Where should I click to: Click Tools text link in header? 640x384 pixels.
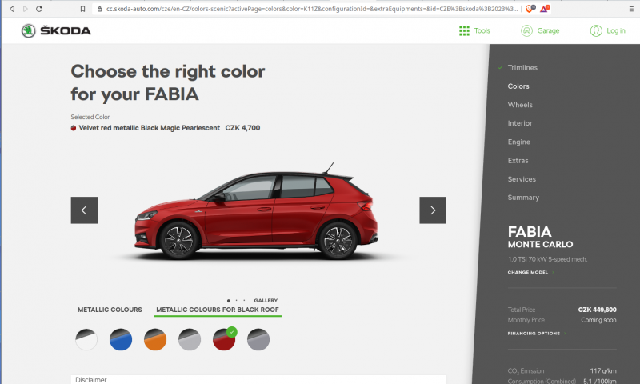[x=482, y=30]
